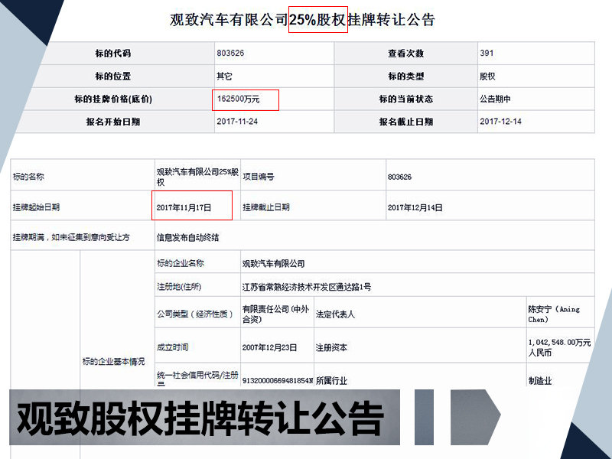Click the cell 观致汽车有限公司25%股权
The height and width of the screenshot is (459, 612).
click(197, 177)
